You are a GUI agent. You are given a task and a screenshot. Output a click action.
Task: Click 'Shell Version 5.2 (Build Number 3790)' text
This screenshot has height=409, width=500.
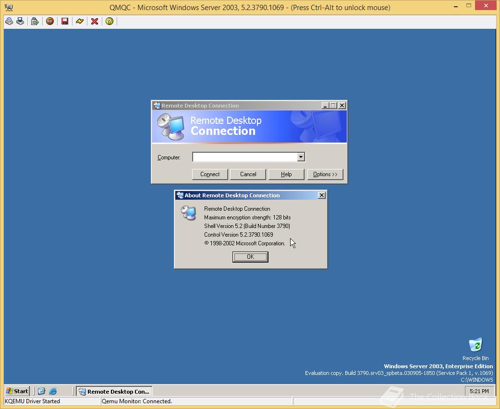(247, 226)
